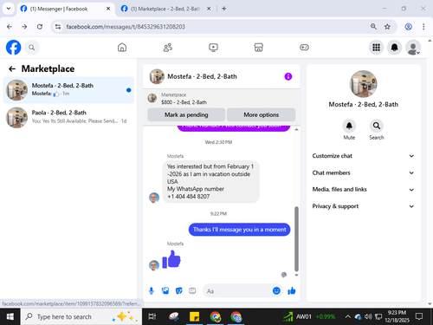Image resolution: width=433 pixels, height=325 pixels.
Task: Mute conversation with the bell icon
Action: pos(349,126)
